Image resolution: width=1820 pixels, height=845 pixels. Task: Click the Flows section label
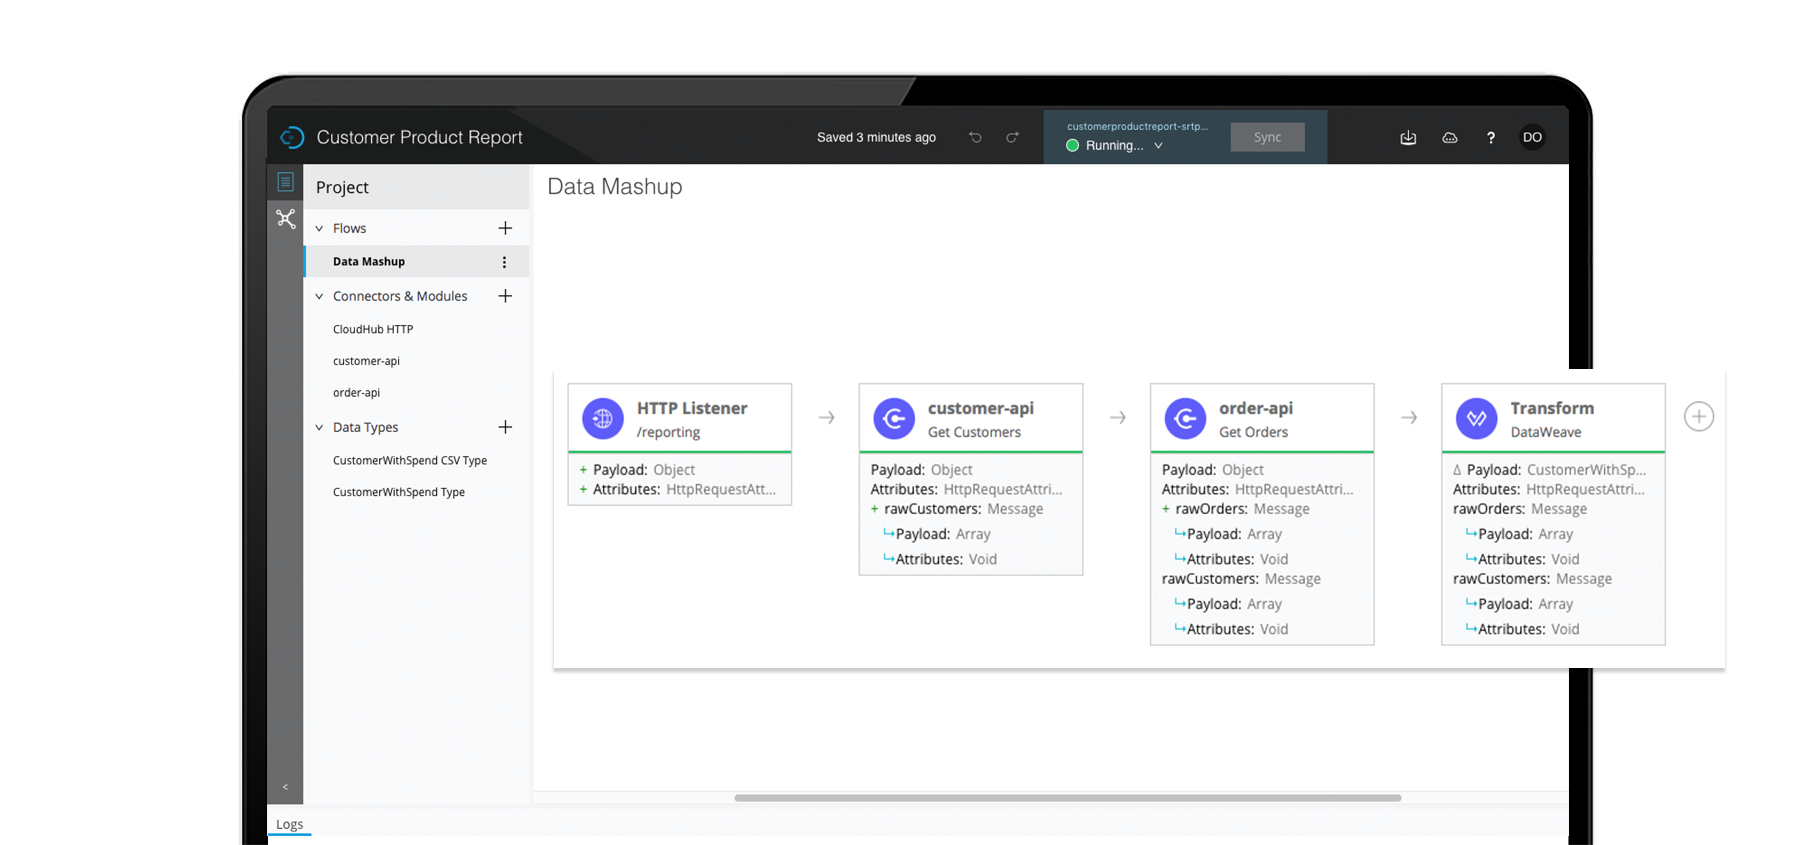pyautogui.click(x=349, y=228)
